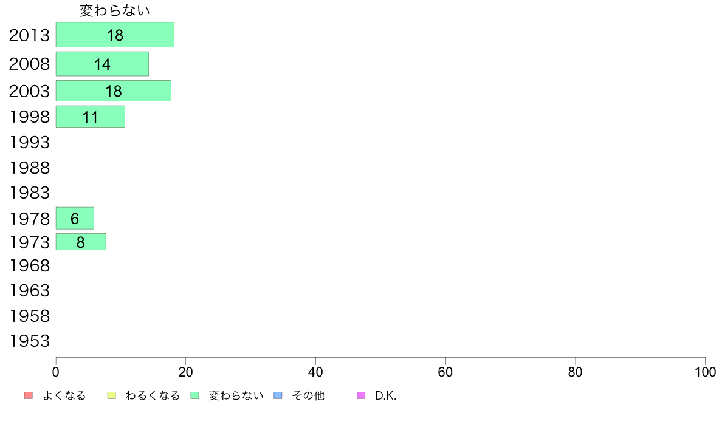Select the その他 legend label
This screenshot has width=722, height=447.
tap(308, 395)
